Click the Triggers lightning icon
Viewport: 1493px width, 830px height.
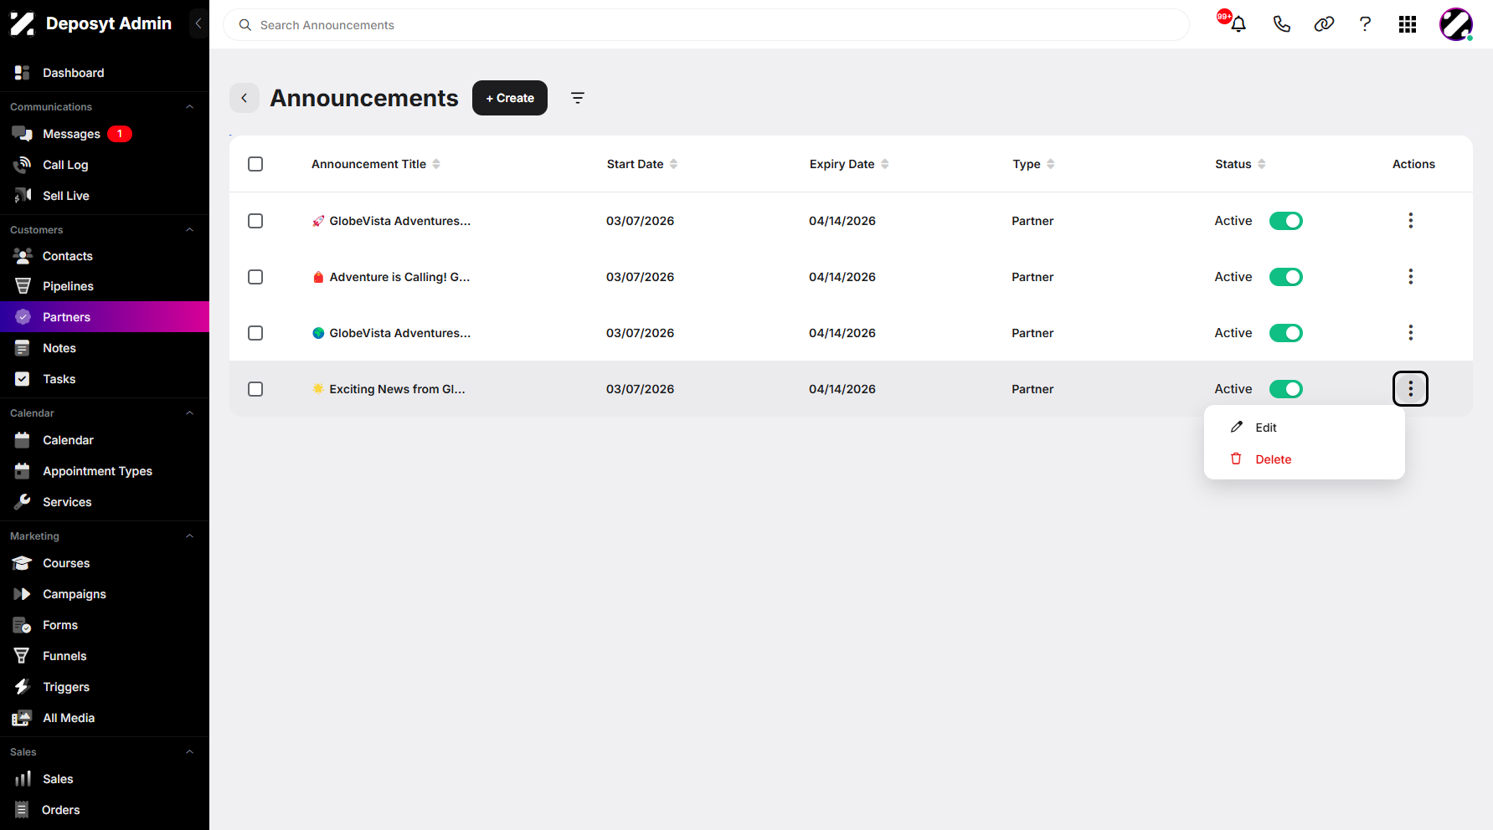23,687
